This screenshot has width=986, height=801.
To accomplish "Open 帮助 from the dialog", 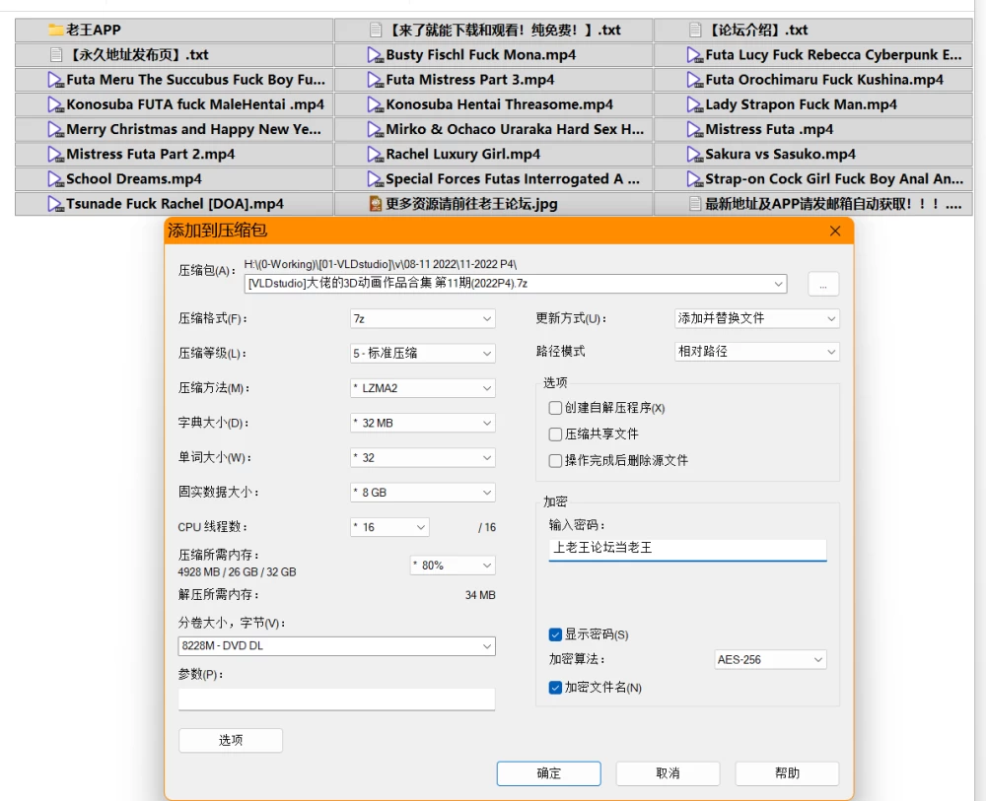I will (x=787, y=773).
